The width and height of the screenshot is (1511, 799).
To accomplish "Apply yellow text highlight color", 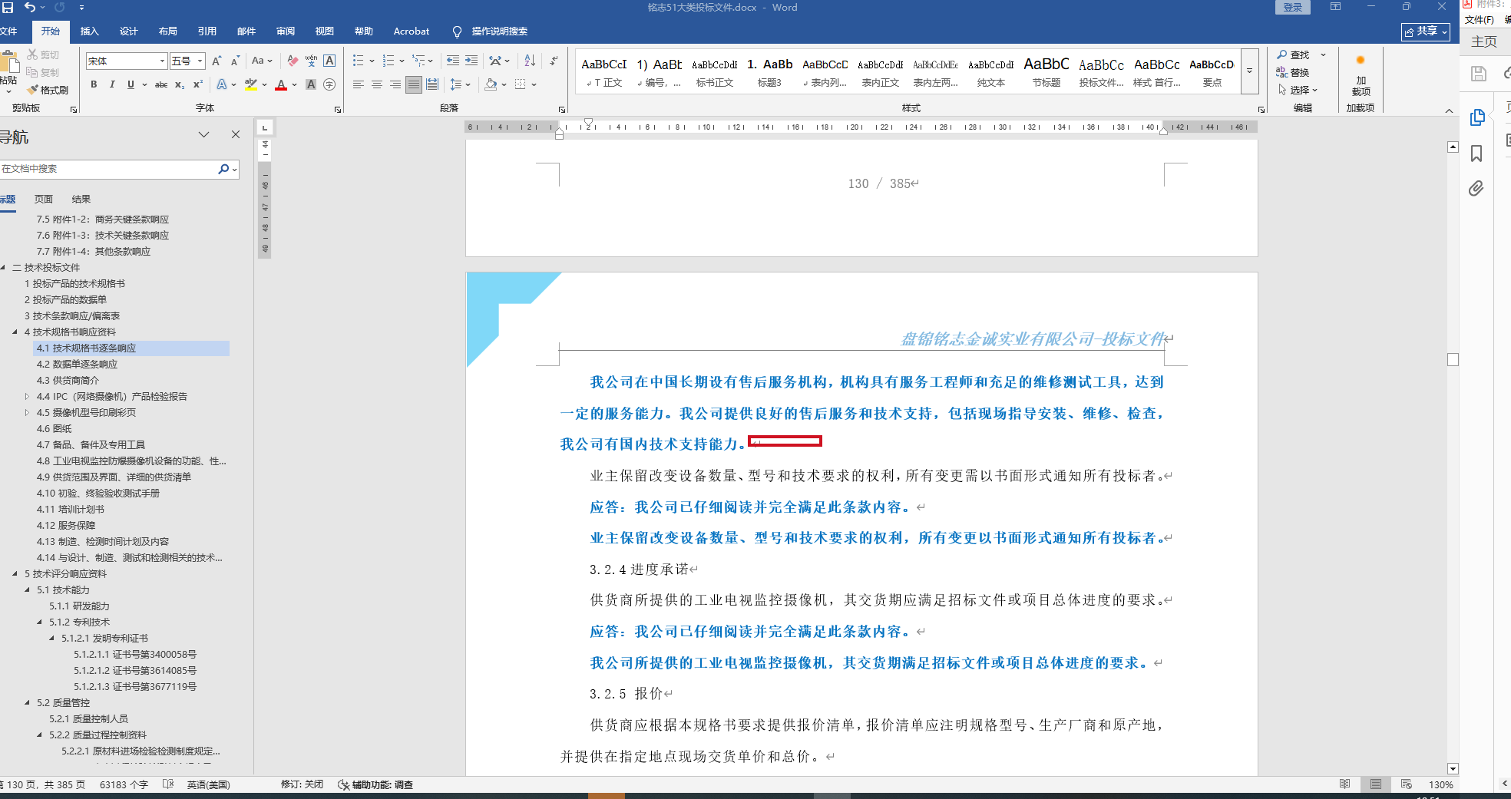I will (x=251, y=84).
